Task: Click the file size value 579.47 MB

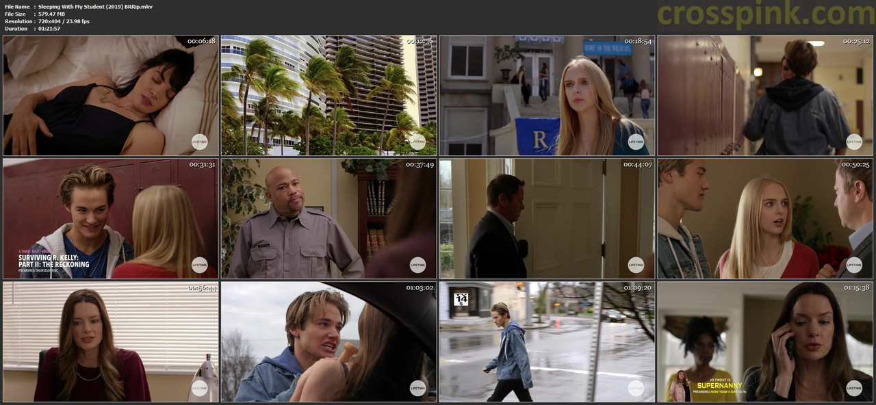Action: (x=52, y=14)
